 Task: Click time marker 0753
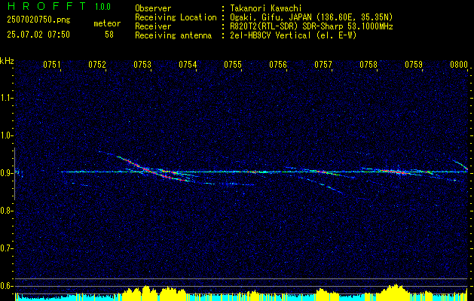(x=142, y=65)
